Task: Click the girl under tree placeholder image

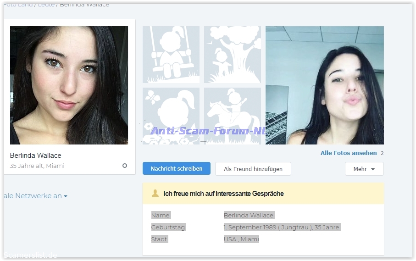Action: tap(232, 55)
